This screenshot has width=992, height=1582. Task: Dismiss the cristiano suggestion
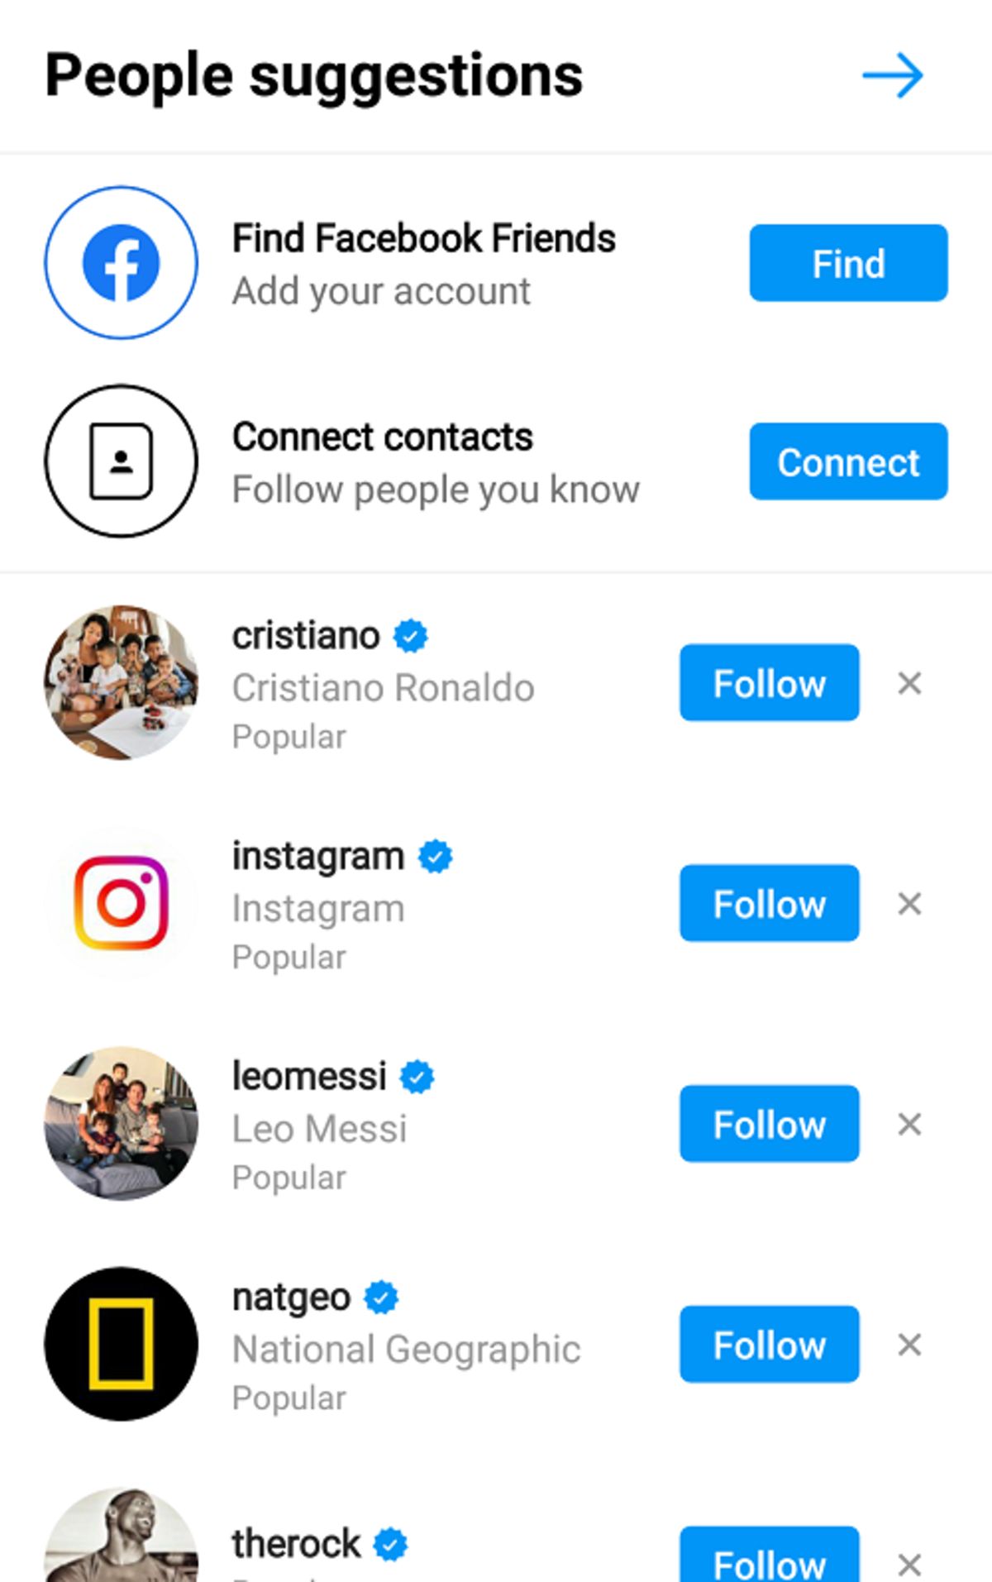click(909, 683)
